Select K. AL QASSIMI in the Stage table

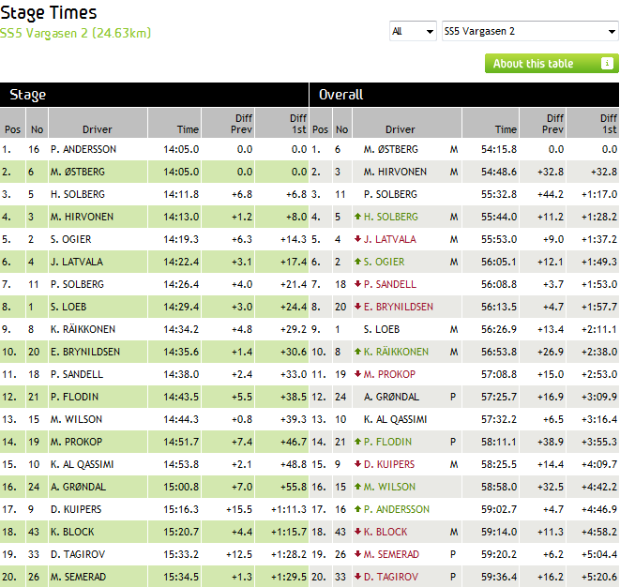click(82, 465)
